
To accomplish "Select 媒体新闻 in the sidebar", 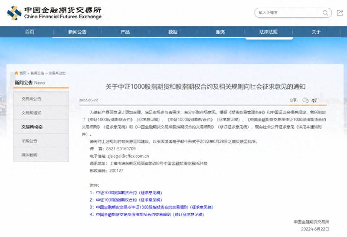I will (x=41, y=155).
